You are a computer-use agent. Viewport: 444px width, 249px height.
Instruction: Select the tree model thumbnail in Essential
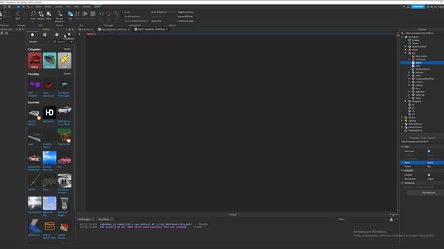[65, 136]
